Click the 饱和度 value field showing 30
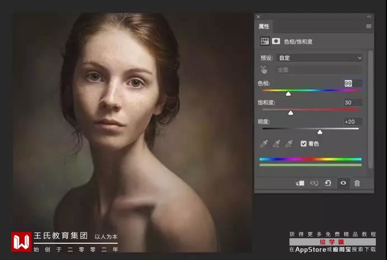Screen dimensions: 387x260 (x=353, y=102)
